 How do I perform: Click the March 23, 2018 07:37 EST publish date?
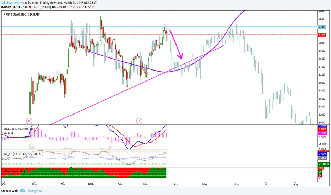click(x=80, y=3)
